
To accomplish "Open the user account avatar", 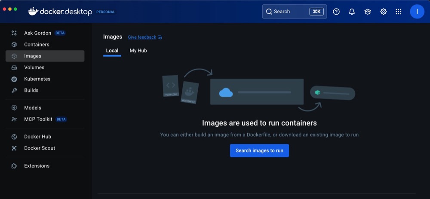I will click(x=417, y=12).
